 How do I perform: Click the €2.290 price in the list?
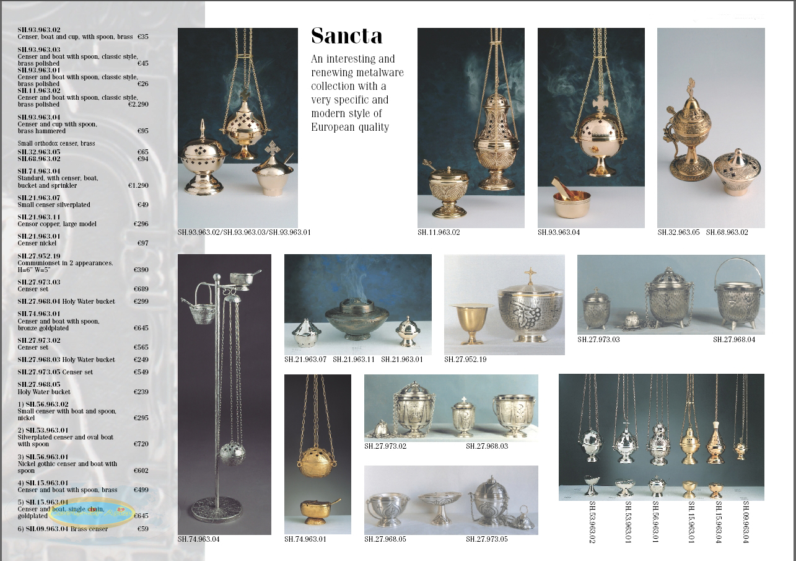pos(138,104)
